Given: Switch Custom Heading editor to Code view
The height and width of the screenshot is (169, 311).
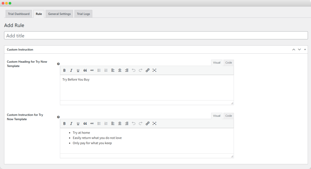Looking at the screenshot, I should (x=228, y=63).
